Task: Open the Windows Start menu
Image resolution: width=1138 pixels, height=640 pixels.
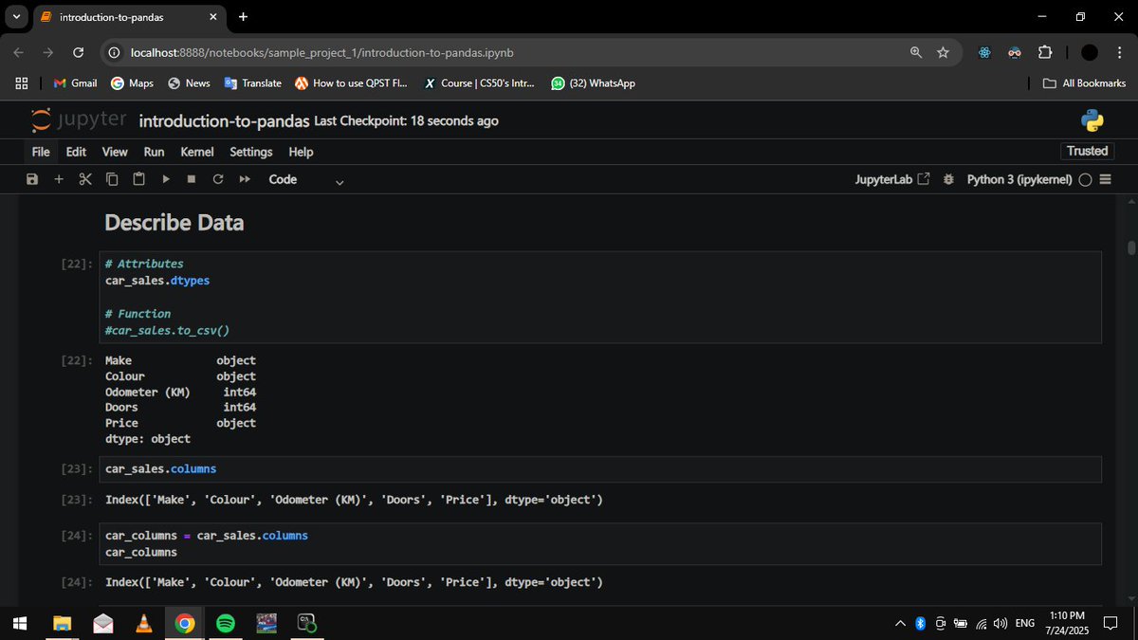Action: [x=20, y=623]
